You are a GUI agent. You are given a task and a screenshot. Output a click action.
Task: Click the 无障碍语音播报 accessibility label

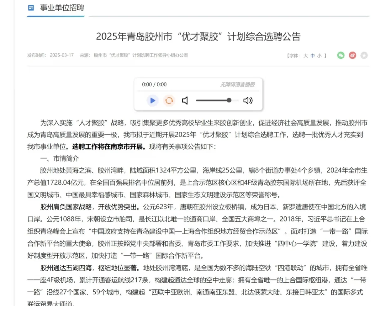(x=237, y=84)
